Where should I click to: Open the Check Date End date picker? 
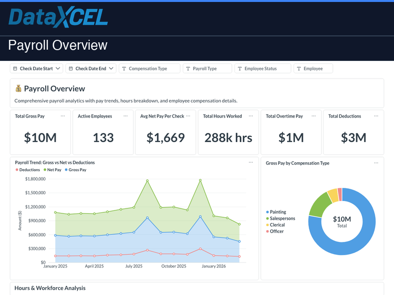(91, 68)
